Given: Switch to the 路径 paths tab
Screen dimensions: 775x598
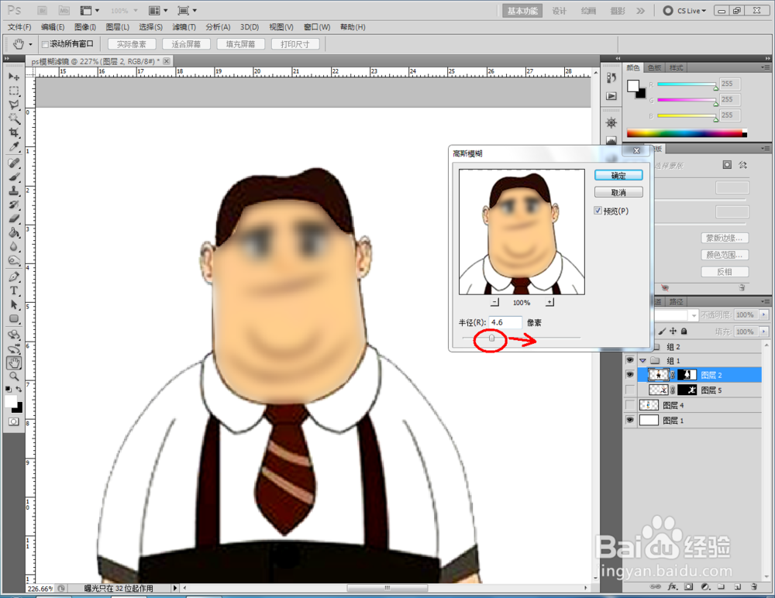Looking at the screenshot, I should click(x=676, y=301).
